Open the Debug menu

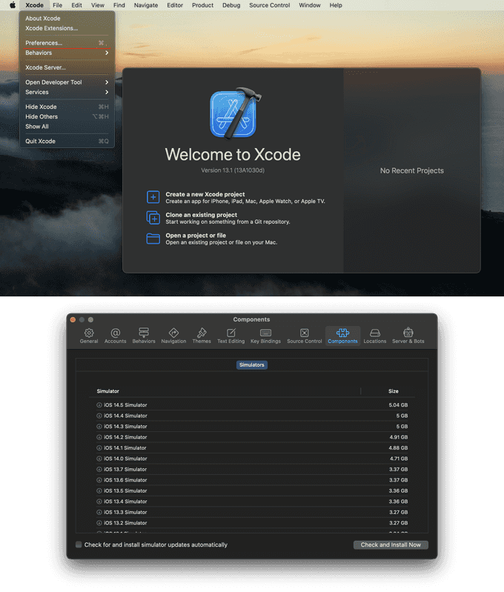point(231,5)
